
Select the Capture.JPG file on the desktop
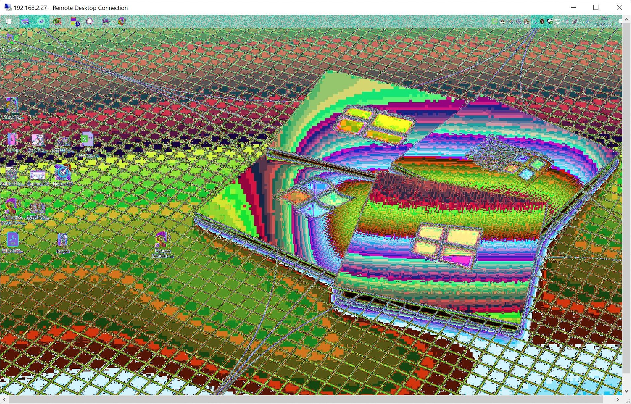point(38,178)
